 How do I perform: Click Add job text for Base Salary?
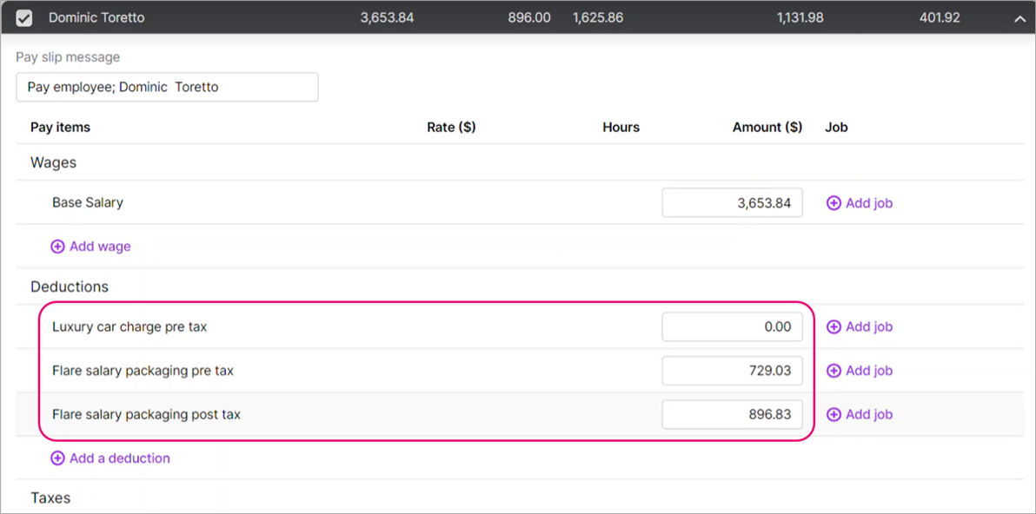click(x=869, y=203)
